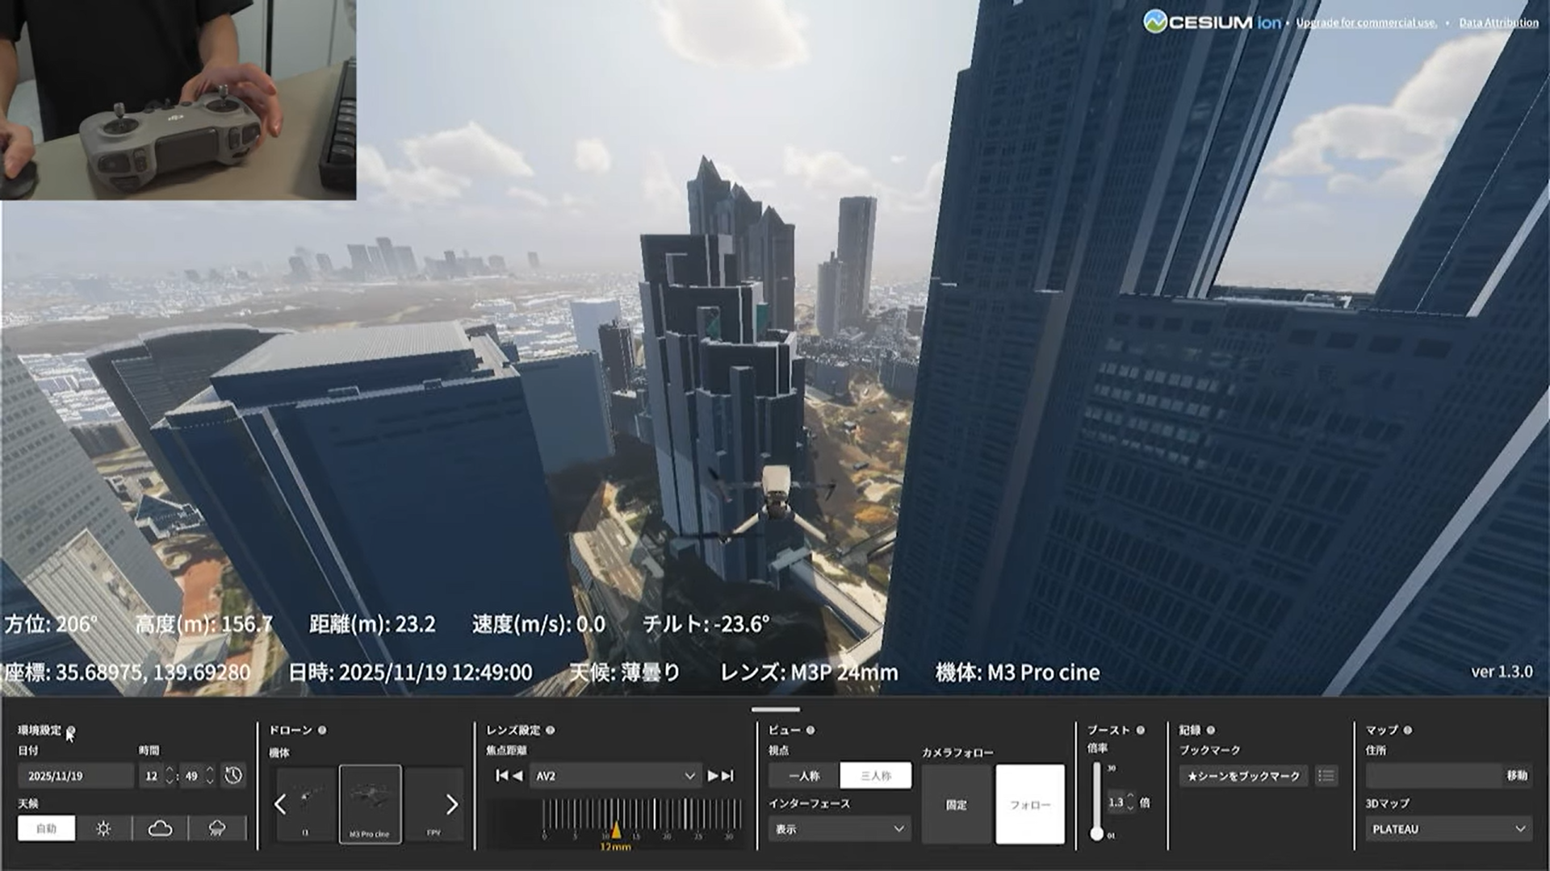
Task: Enable 自動 weather mode
Action: click(x=47, y=828)
